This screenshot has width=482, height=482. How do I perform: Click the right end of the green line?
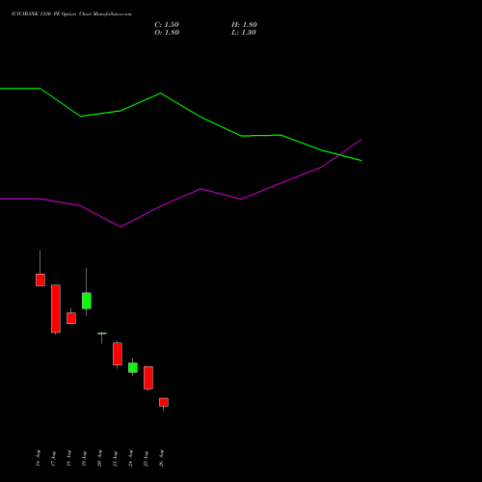[x=361, y=160]
